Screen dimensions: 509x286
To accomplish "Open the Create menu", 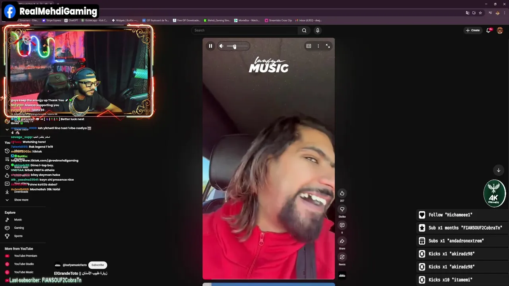I will (x=473, y=30).
